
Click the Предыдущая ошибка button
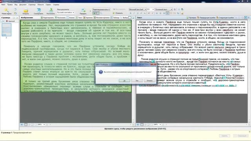[x=206, y=18]
